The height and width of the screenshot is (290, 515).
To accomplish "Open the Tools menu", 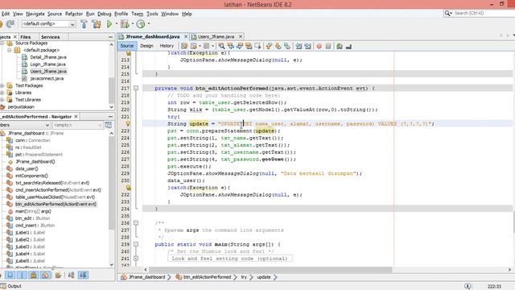I will 152,14.
